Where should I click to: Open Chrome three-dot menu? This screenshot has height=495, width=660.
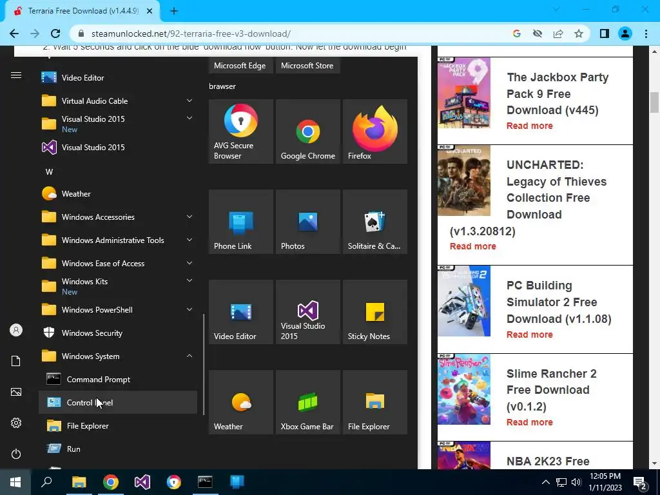(646, 34)
